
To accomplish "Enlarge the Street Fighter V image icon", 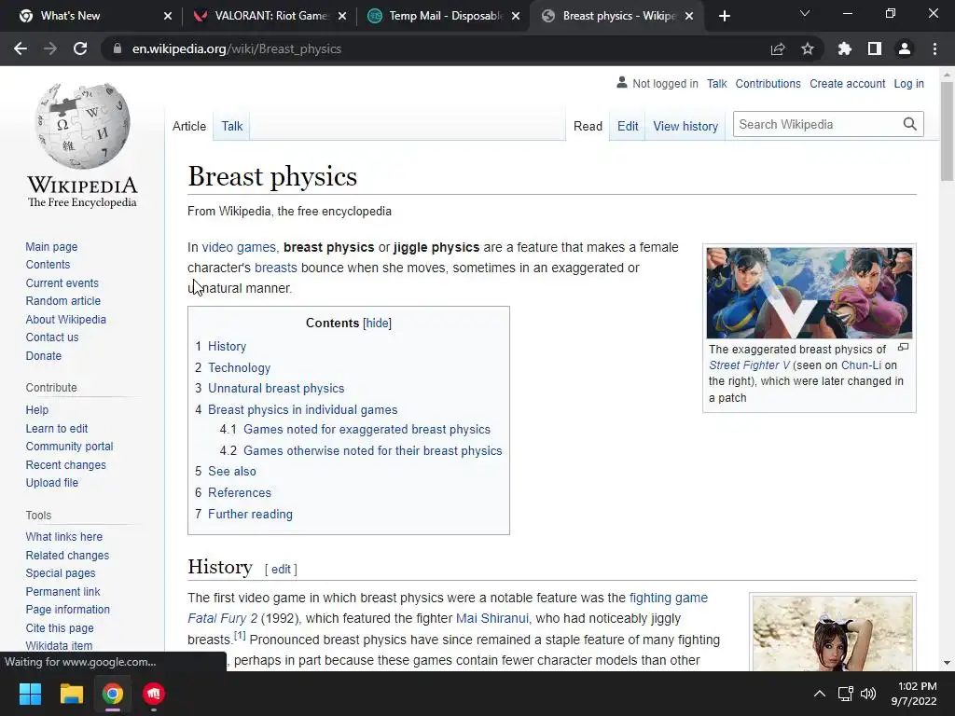I will pyautogui.click(x=903, y=348).
